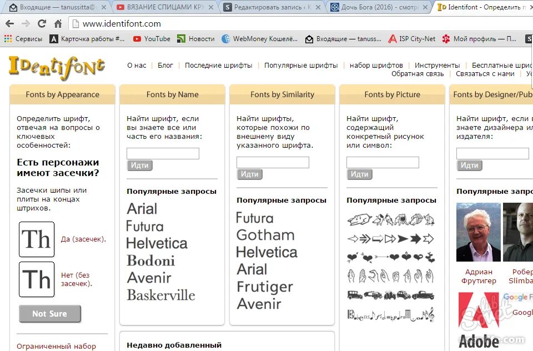Click the Fonts by Name search field
This screenshot has width=533, height=351.
pos(163,153)
